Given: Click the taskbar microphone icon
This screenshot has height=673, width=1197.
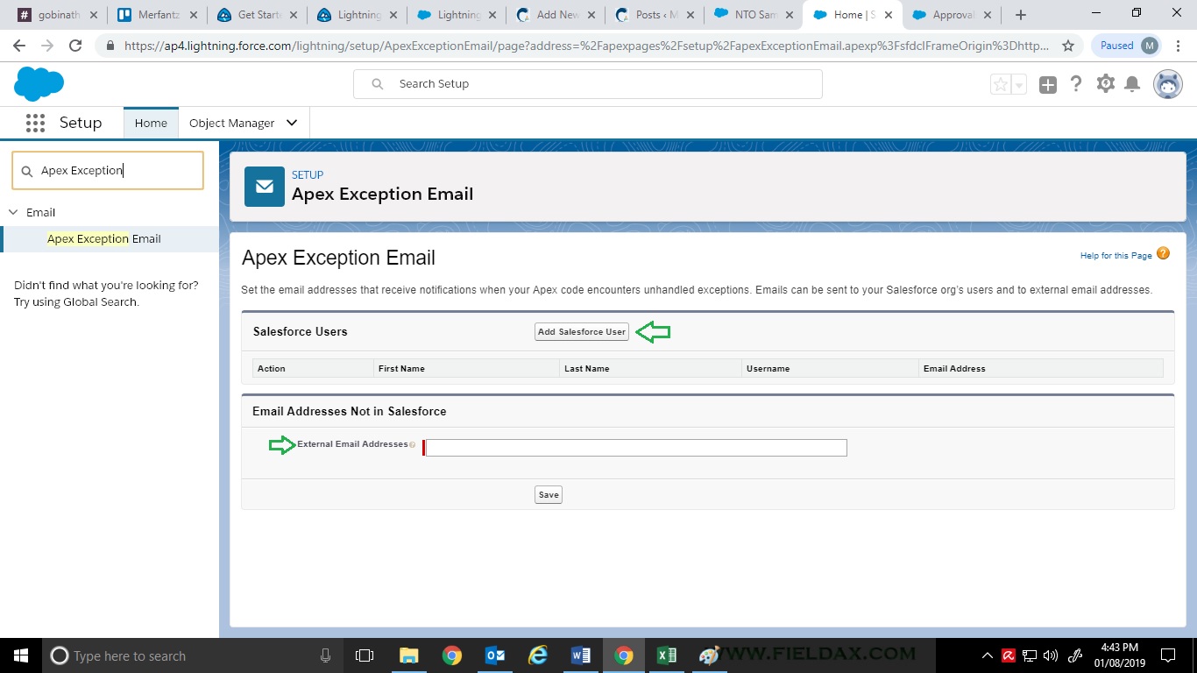Looking at the screenshot, I should [326, 655].
